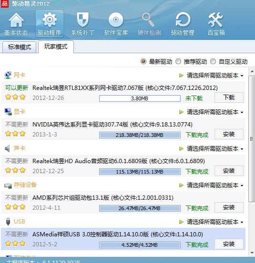
Task: Click the 显卡 display category icon
Action: [x=8, y=112]
